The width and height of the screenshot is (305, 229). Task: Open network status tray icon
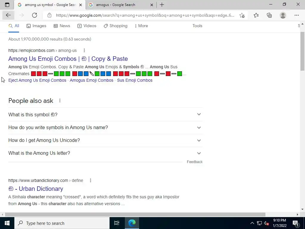pyautogui.click(x=259, y=223)
